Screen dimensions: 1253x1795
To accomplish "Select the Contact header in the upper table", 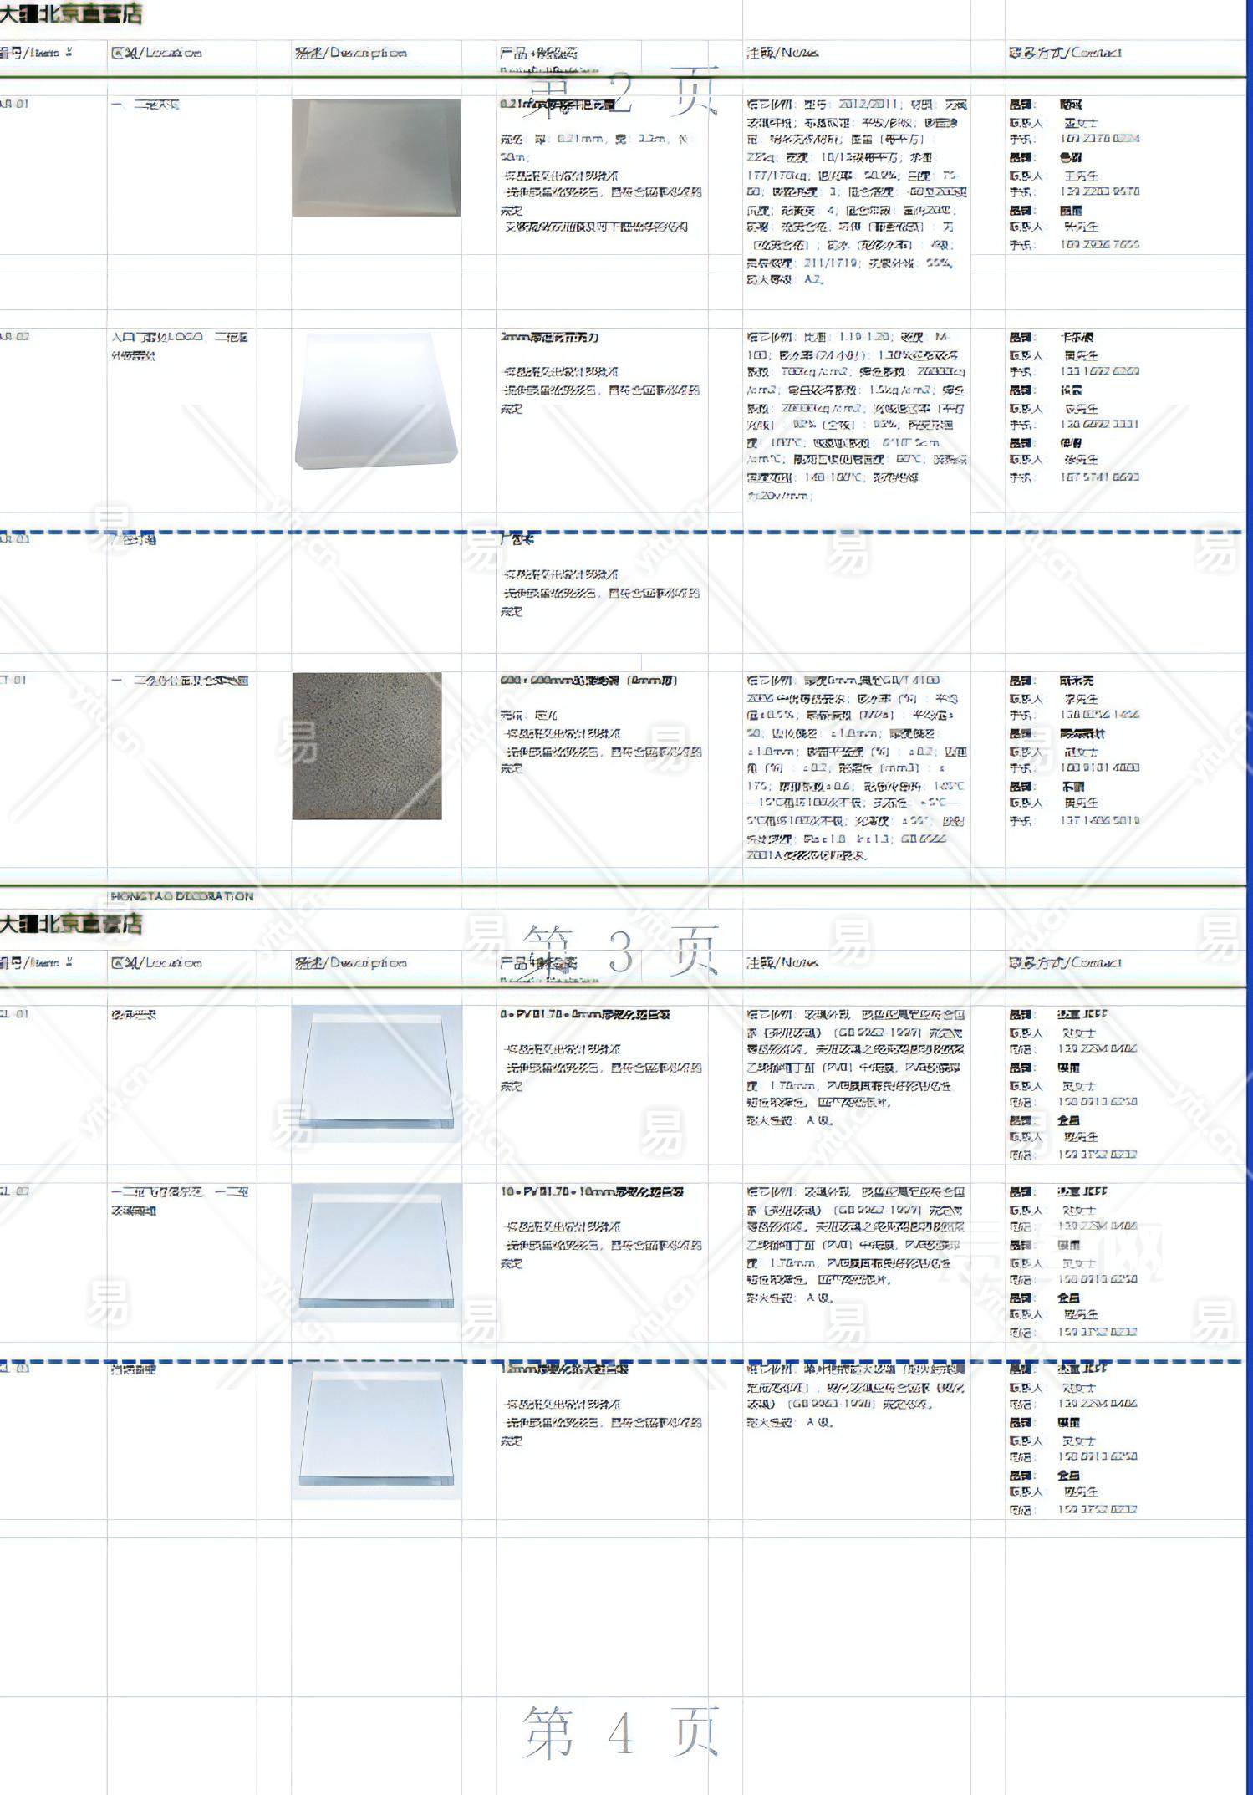I will click(1065, 52).
